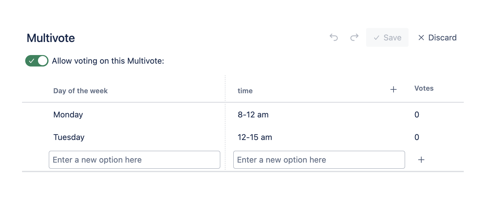
Task: Select the '12-15 am' time cell
Action: pos(255,137)
